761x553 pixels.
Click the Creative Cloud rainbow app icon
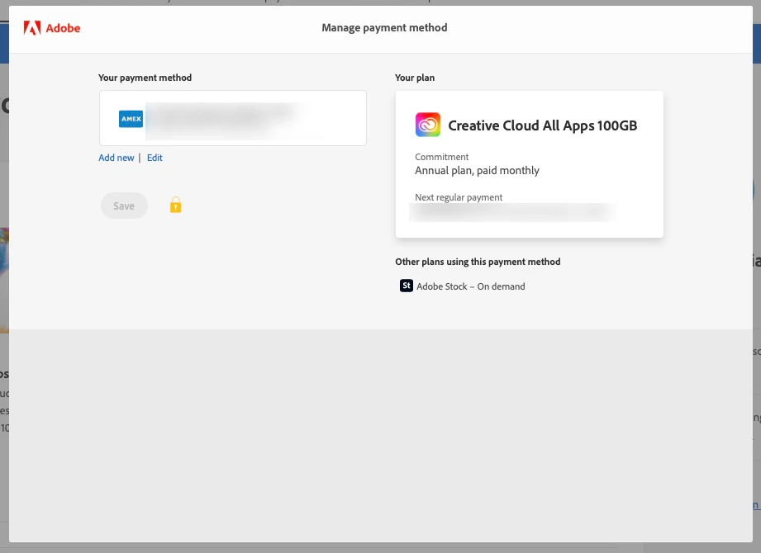coord(427,125)
